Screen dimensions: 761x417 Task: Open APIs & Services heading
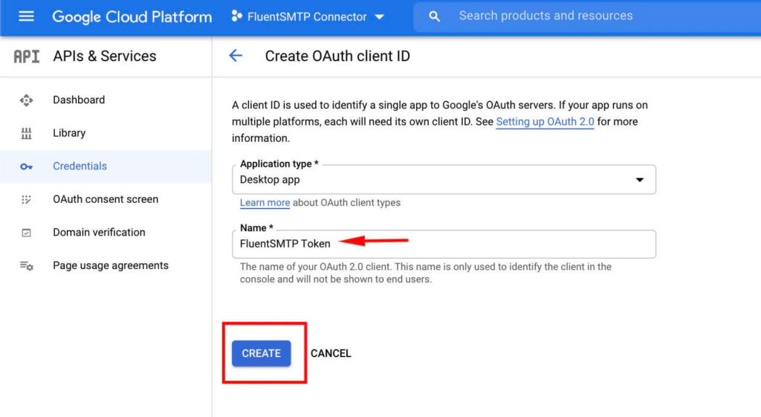104,56
